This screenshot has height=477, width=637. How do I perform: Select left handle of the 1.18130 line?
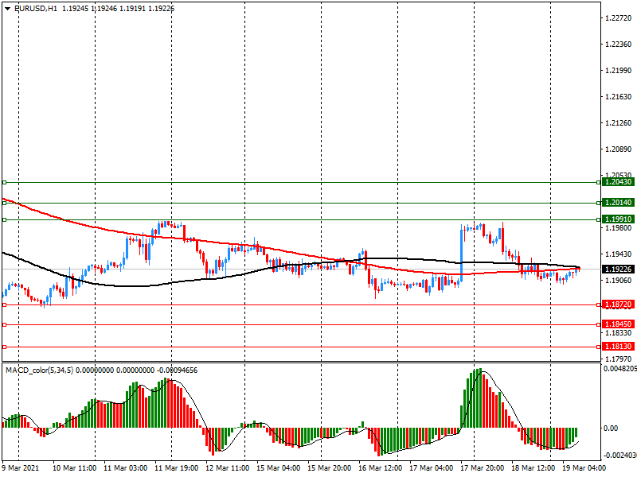pyautogui.click(x=5, y=347)
